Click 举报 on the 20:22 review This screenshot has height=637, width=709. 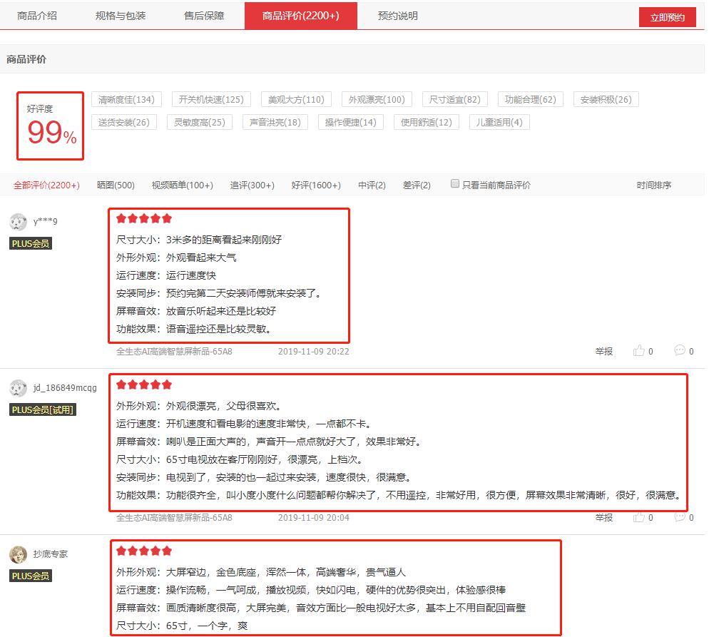point(604,351)
